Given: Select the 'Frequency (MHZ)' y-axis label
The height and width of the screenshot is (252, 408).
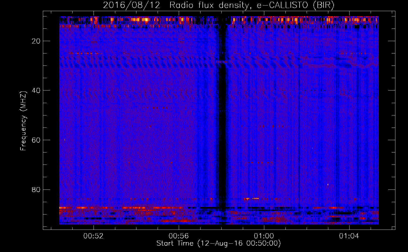Looking at the screenshot, I should pos(23,121).
